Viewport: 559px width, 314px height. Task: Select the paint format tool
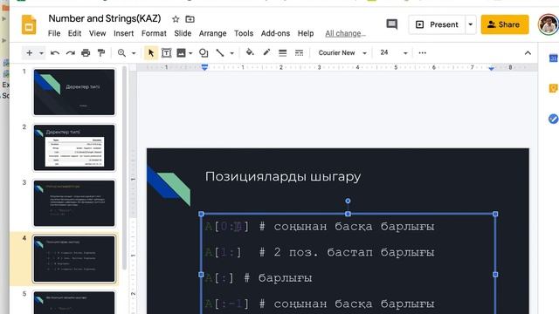tap(101, 53)
